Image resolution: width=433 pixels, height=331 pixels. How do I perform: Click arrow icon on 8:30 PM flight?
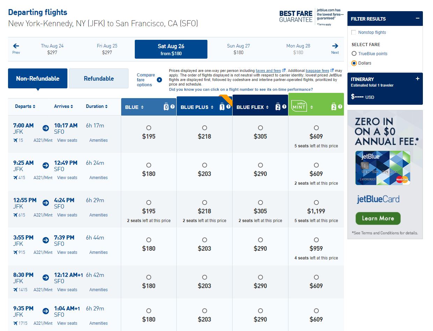(46, 278)
